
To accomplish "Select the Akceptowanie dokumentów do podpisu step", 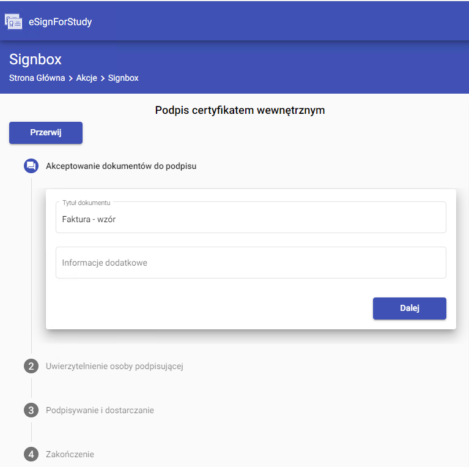I will coord(121,166).
